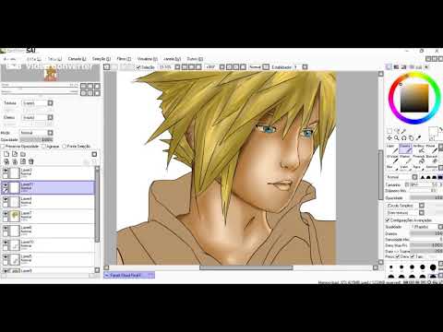Hide the highlighted Layer11 via its eye icon
This screenshot has width=443, height=332.
(x=6, y=184)
